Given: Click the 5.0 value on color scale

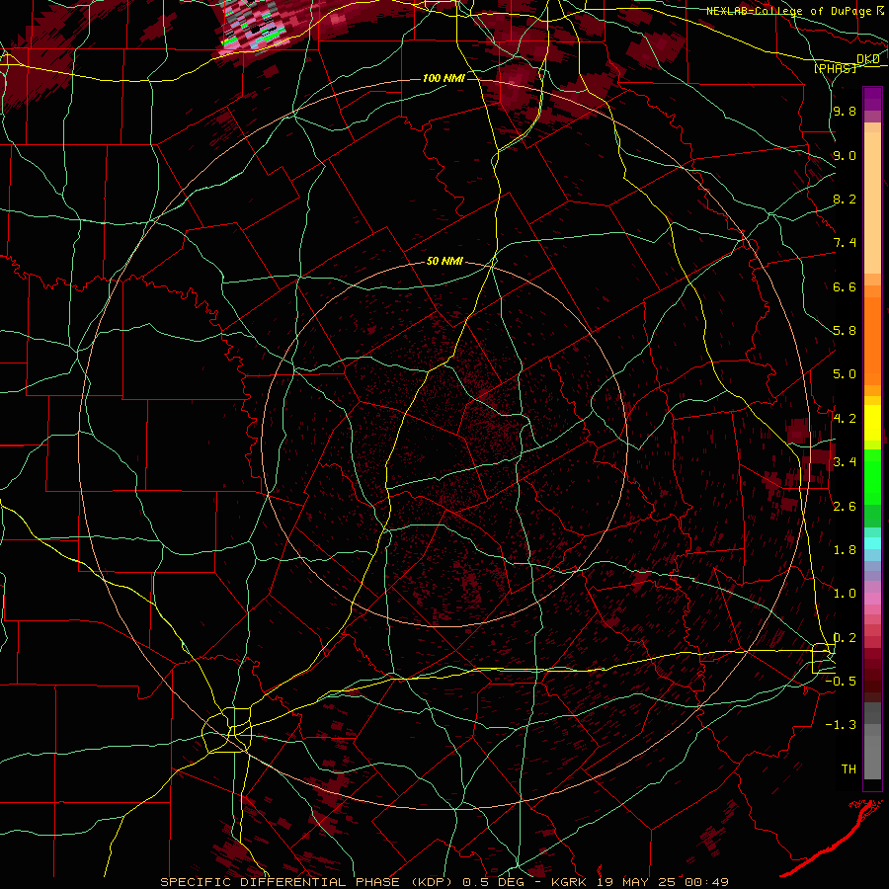Looking at the screenshot, I should (845, 374).
